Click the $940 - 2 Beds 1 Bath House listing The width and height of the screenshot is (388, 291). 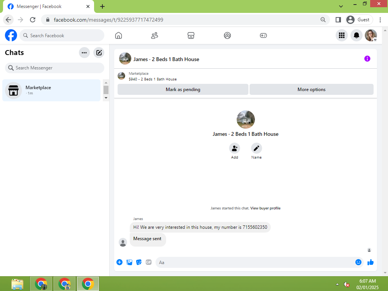[x=152, y=79]
